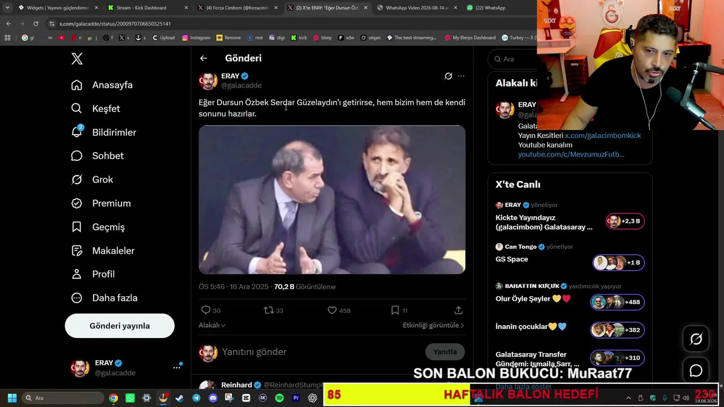
Task: Reload the page
Action: (x=36, y=24)
